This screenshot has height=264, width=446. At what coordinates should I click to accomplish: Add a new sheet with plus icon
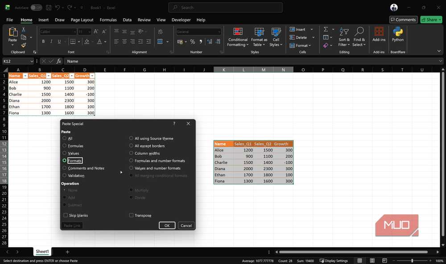click(x=67, y=252)
